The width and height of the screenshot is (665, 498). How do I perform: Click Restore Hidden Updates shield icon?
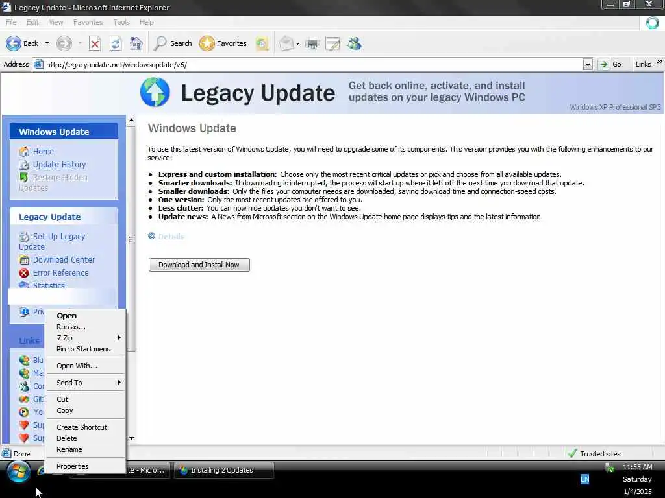click(x=24, y=178)
